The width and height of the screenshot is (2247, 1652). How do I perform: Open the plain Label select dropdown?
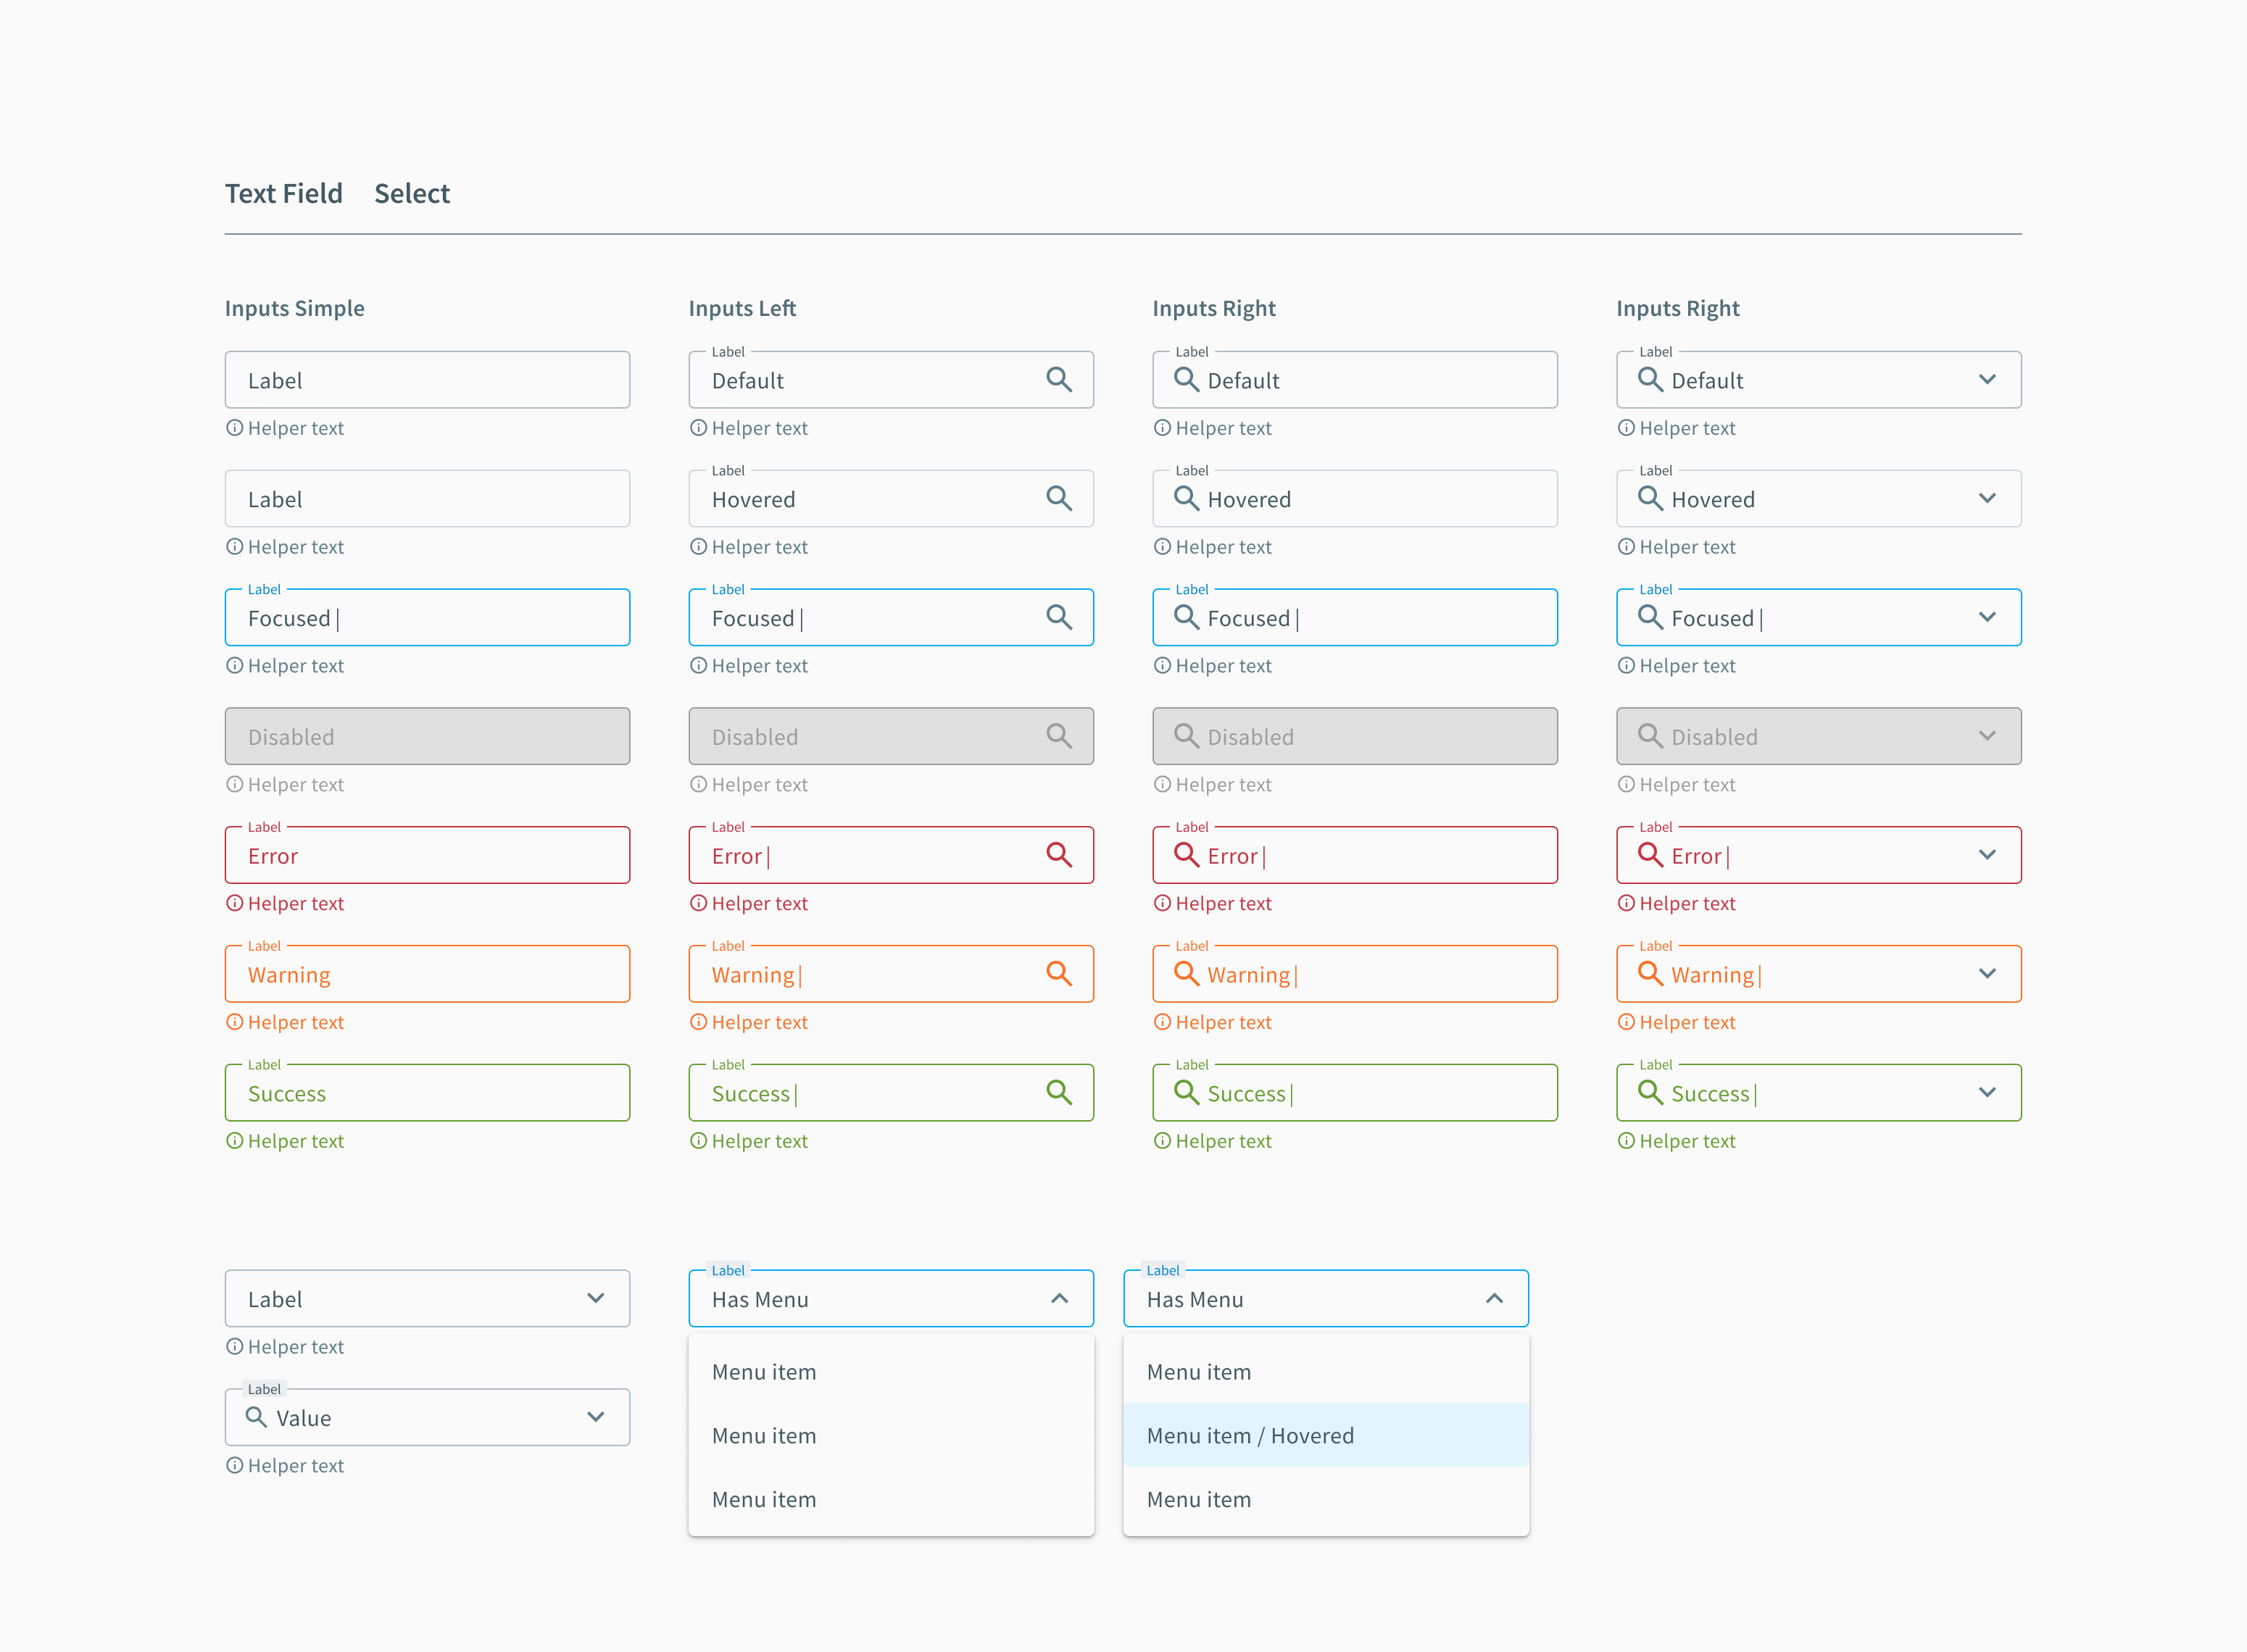[x=595, y=1298]
